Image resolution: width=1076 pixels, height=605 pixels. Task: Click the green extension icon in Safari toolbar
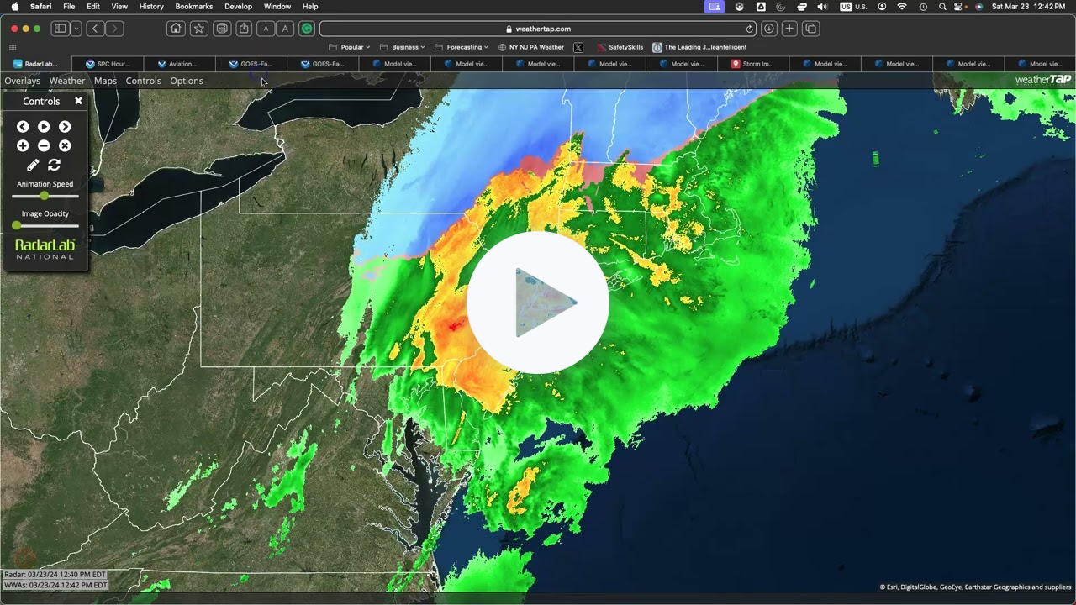[x=307, y=28]
